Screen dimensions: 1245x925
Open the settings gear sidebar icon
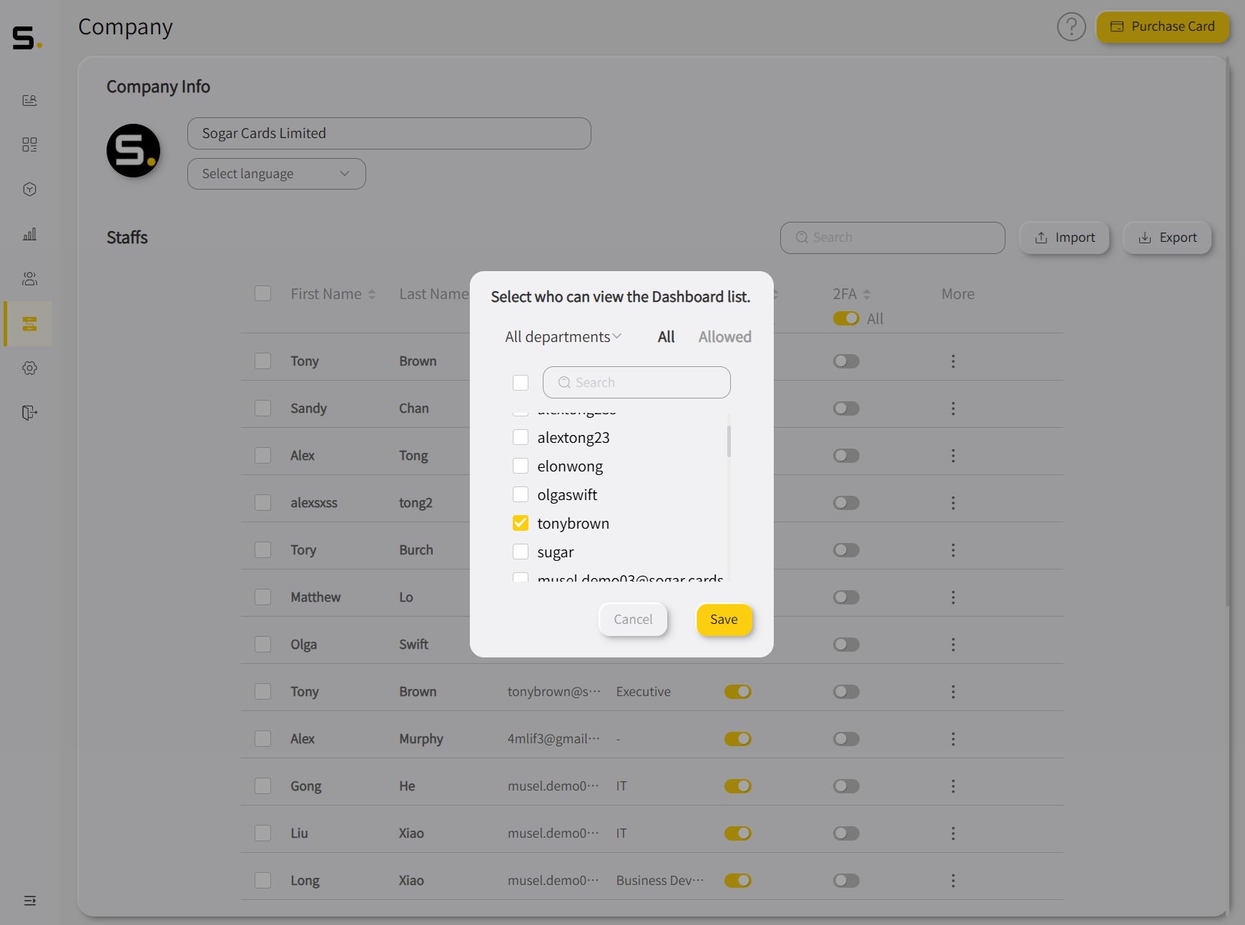coord(29,368)
